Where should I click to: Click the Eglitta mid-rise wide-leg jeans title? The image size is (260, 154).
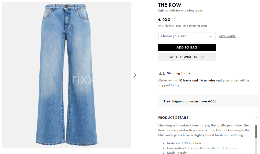click(180, 10)
